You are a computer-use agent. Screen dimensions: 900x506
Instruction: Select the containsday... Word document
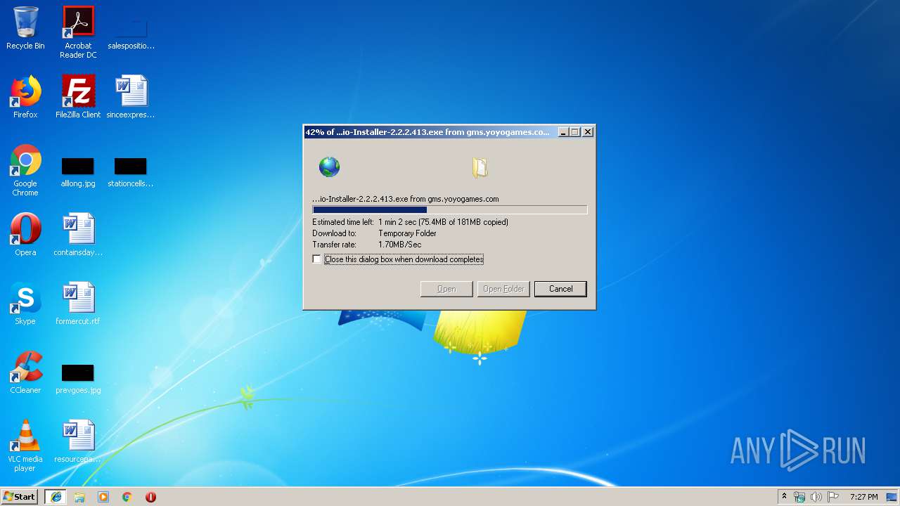click(x=78, y=235)
